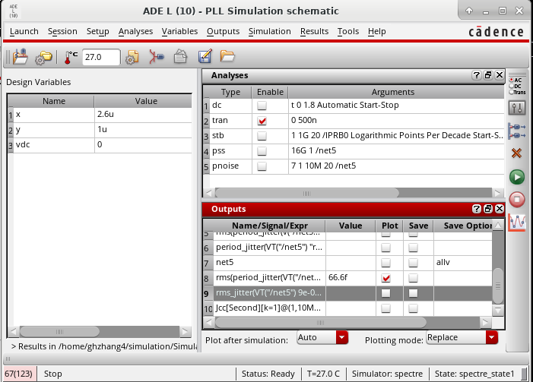Undock the Outputs panel

coord(488,209)
